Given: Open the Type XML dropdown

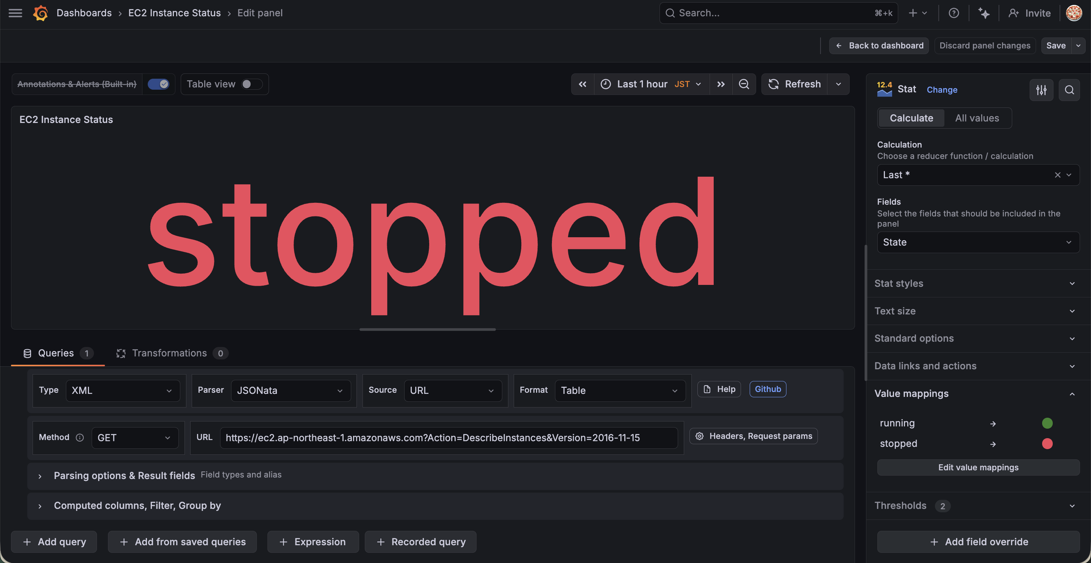Looking at the screenshot, I should click(x=122, y=390).
